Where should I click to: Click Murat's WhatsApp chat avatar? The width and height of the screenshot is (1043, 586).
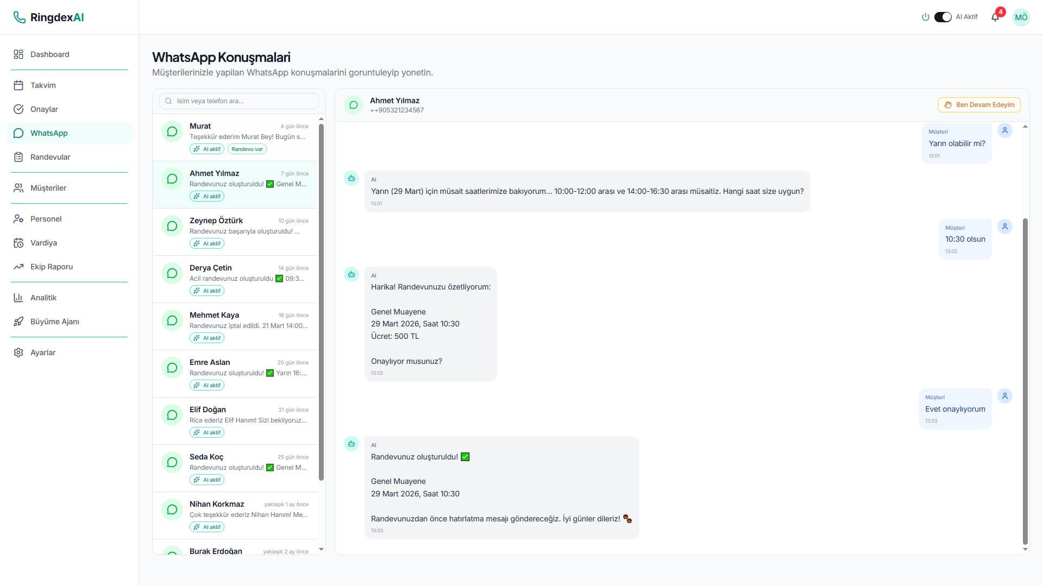pos(172,131)
